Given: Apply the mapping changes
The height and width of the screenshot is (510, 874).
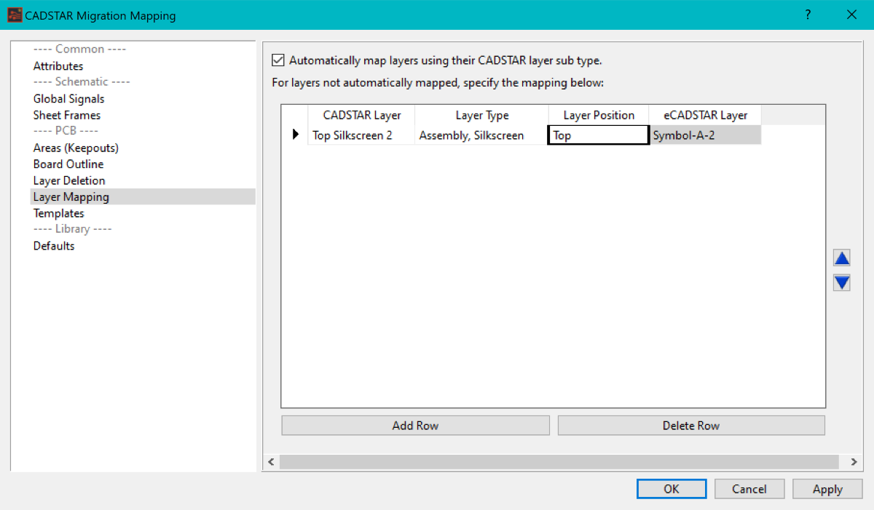Looking at the screenshot, I should coord(827,489).
